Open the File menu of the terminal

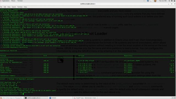(1, 7)
